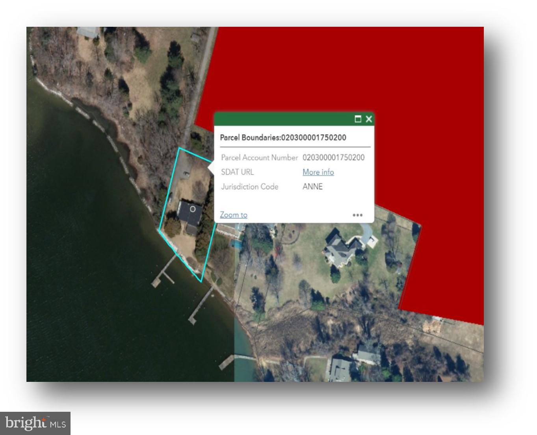Click the Bright MLS logo

[35, 423]
